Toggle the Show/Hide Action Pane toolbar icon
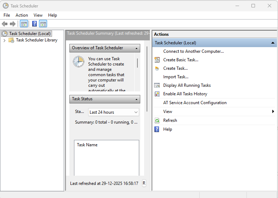278x198 pixels. pyautogui.click(x=43, y=24)
